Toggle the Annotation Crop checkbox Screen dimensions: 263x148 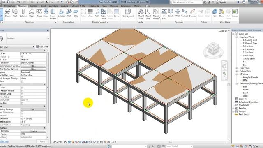[22, 94]
